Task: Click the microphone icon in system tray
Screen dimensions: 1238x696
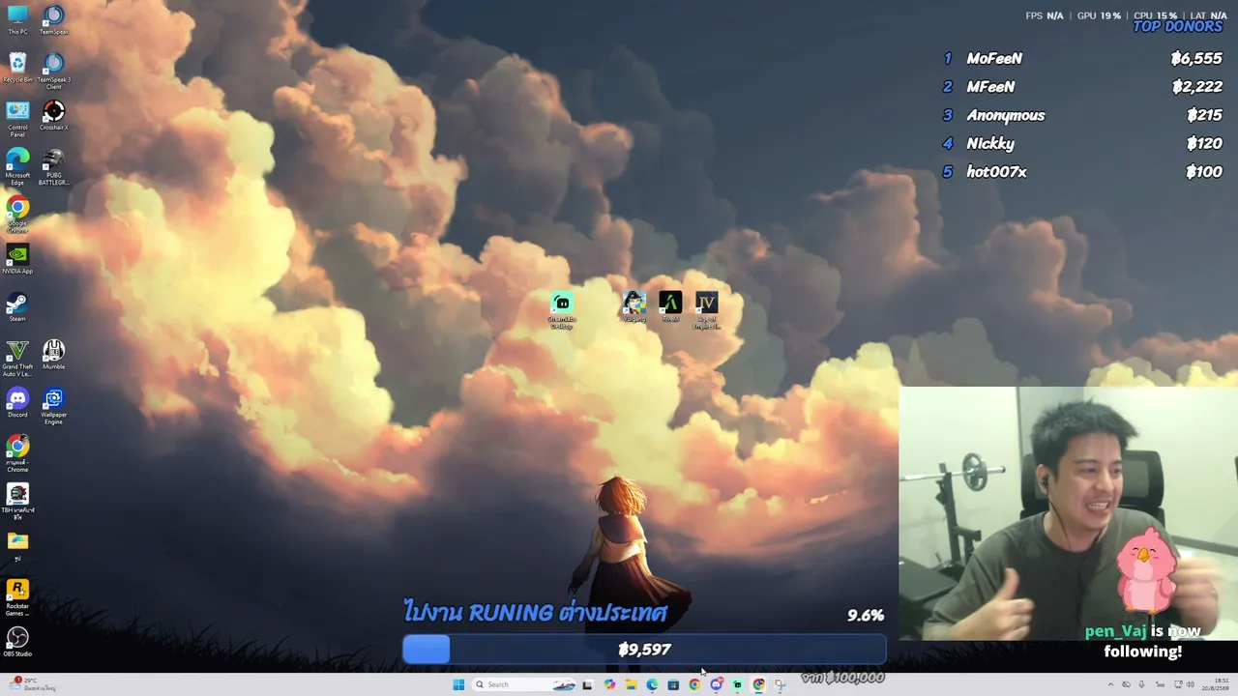Action: [x=1142, y=684]
